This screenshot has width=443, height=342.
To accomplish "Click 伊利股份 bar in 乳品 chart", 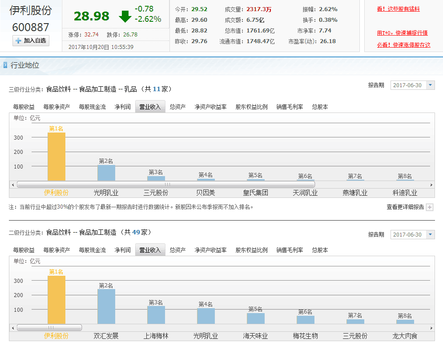I will (56, 157).
